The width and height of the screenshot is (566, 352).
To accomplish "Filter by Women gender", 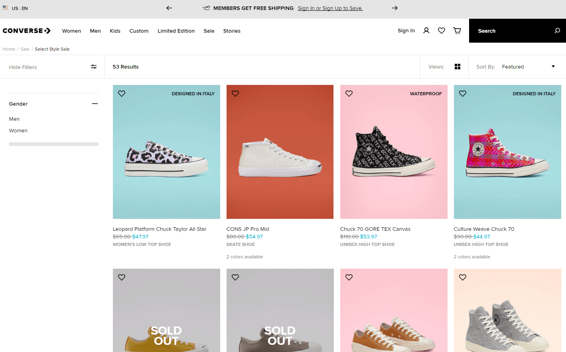I will pyautogui.click(x=18, y=130).
